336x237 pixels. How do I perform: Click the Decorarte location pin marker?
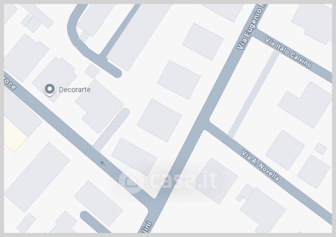[50, 90]
